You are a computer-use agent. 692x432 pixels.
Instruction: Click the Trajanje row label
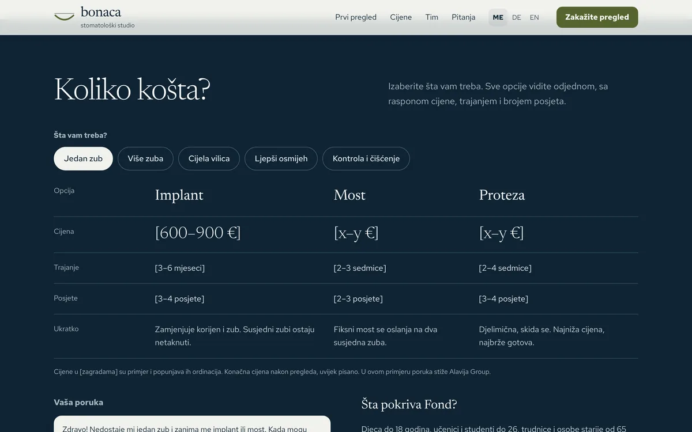(66, 268)
